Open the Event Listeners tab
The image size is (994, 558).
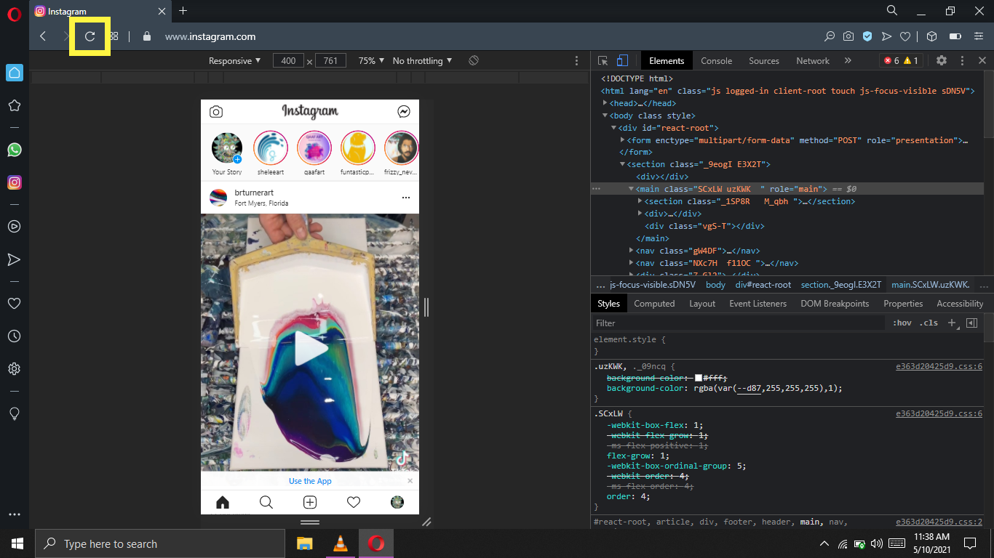point(758,304)
